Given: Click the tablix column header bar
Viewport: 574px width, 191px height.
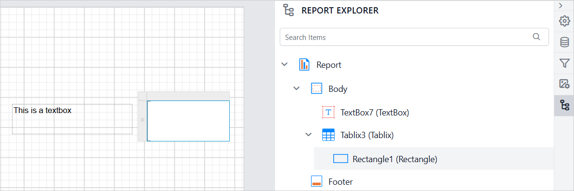Looking at the screenshot, I should point(188,96).
